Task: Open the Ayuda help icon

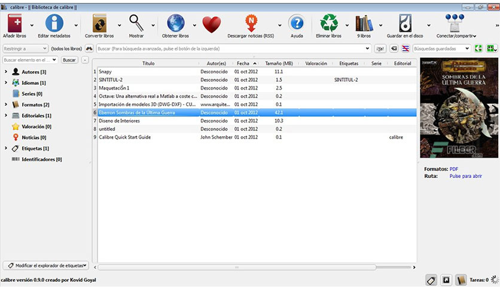Action: point(297,23)
